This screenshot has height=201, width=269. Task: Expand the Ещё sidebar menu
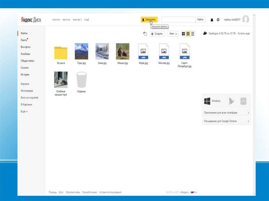coord(24,111)
